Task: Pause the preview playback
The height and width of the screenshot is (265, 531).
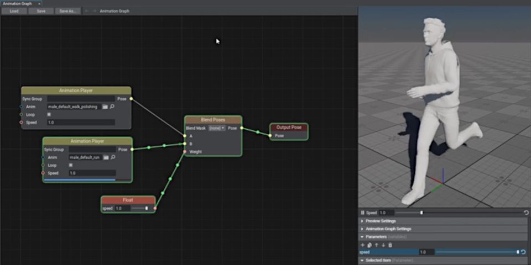Action: coord(363,213)
